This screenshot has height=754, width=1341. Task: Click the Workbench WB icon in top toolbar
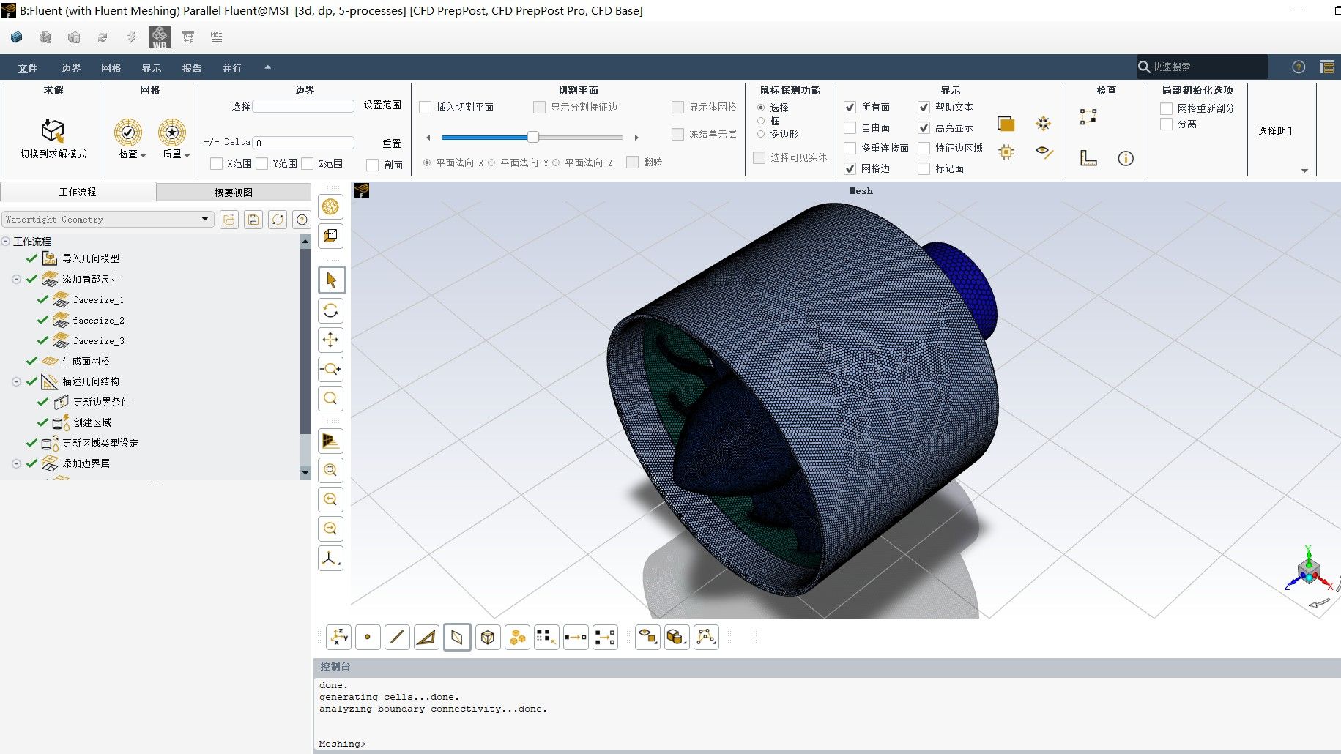coord(160,37)
